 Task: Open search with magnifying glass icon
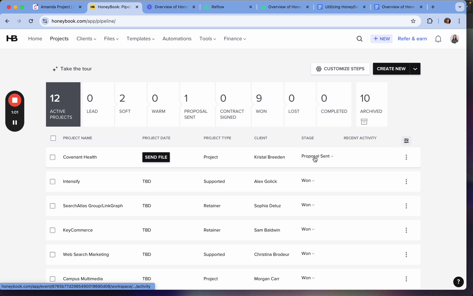(359, 39)
